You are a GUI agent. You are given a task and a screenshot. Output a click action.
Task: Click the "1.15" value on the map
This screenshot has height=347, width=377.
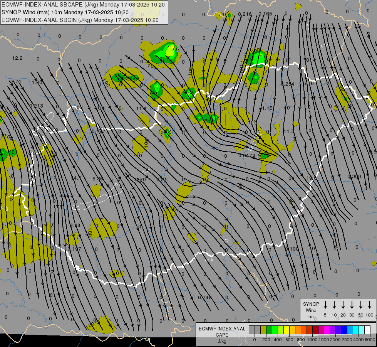click(x=267, y=108)
